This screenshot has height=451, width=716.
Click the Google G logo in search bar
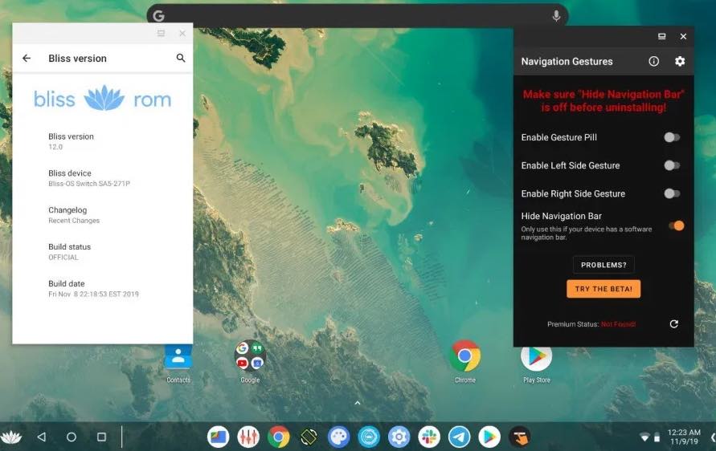[158, 16]
